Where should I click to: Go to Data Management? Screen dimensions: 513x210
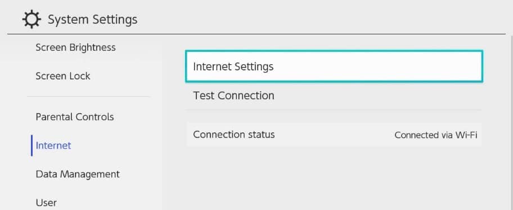78,174
